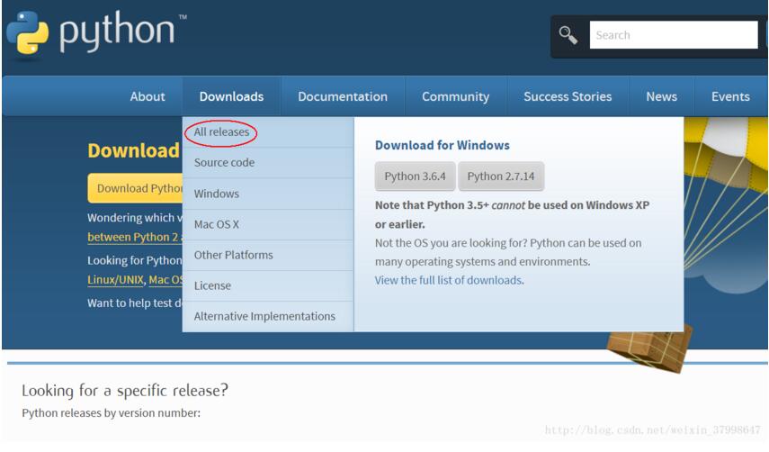
Task: Click the Python 3.6.4 download button
Action: pyautogui.click(x=415, y=176)
